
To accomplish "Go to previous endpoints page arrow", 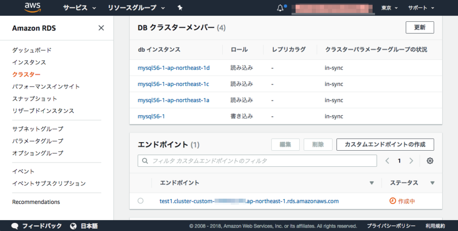I will point(387,161).
